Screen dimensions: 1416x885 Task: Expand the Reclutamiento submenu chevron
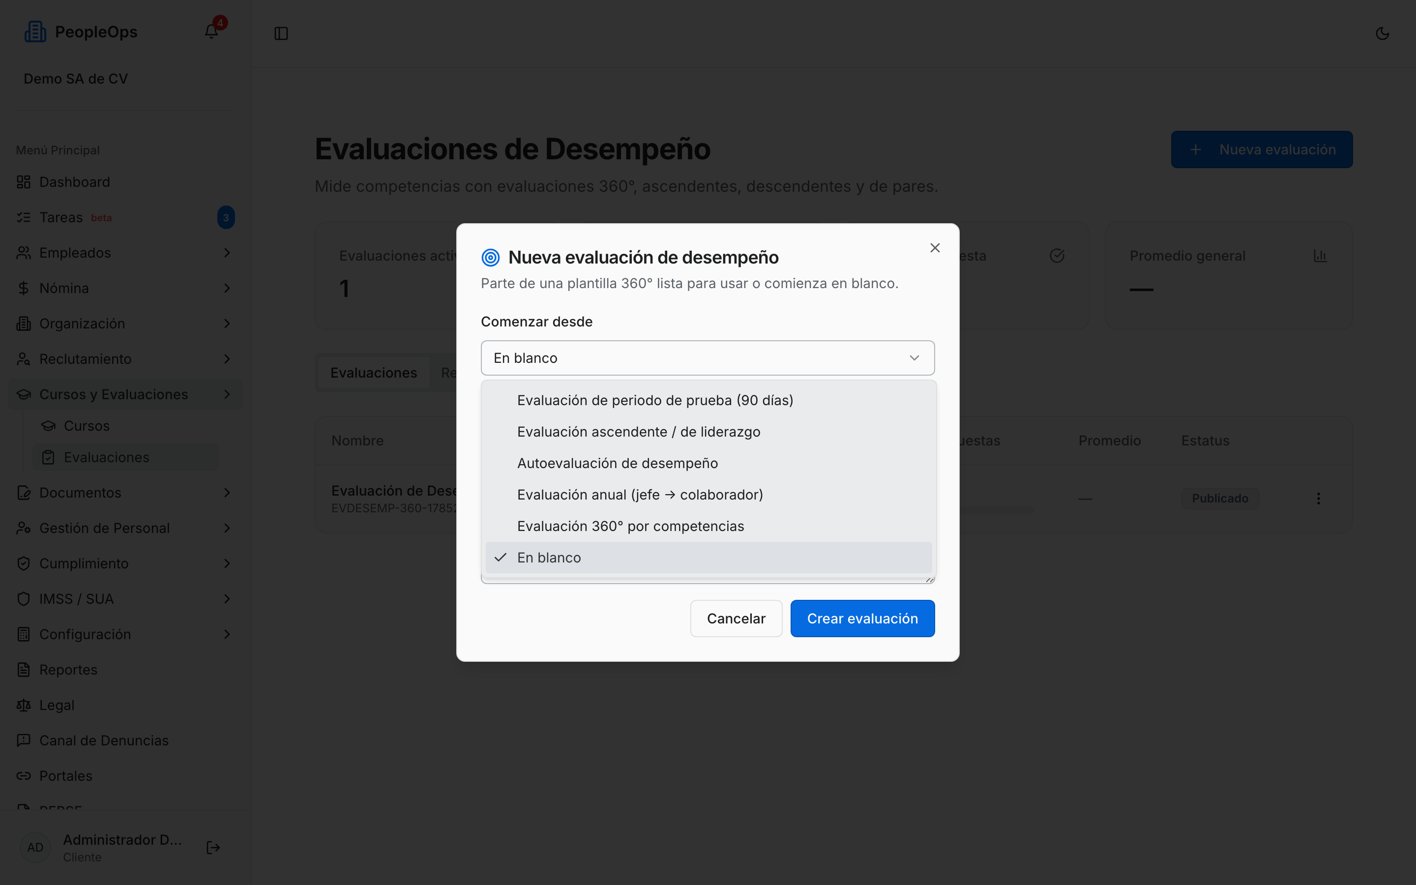(x=227, y=359)
